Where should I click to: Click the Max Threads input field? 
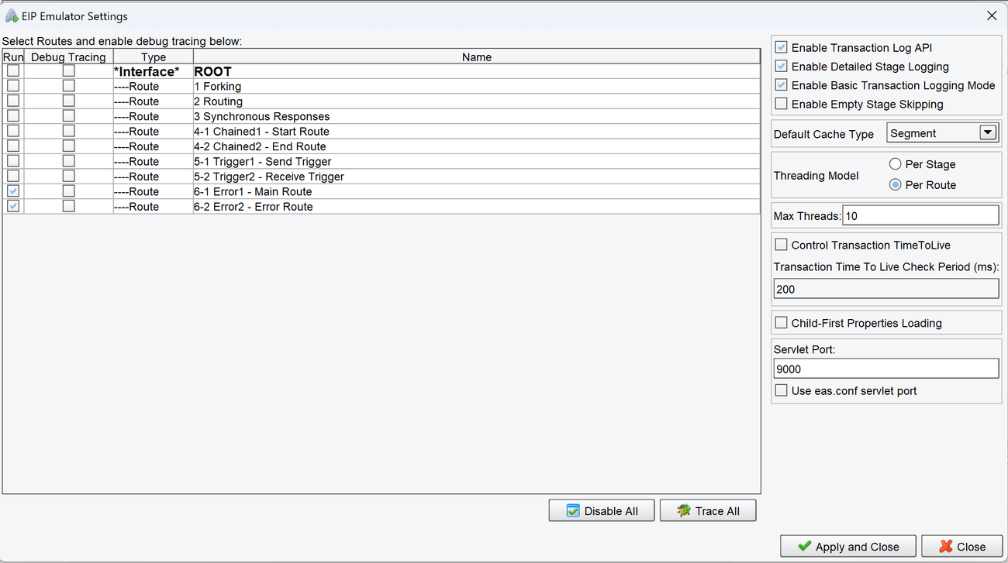point(920,216)
